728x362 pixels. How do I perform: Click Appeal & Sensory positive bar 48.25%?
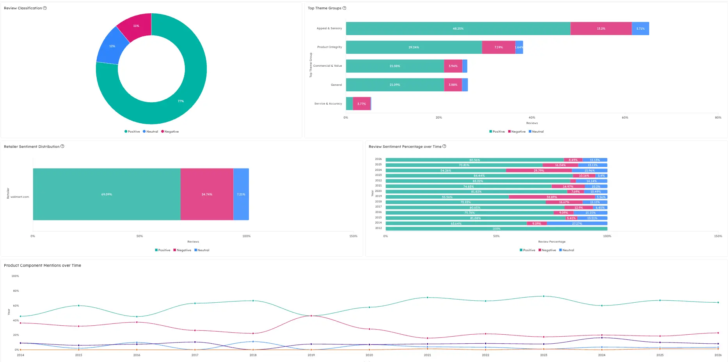[x=458, y=28]
